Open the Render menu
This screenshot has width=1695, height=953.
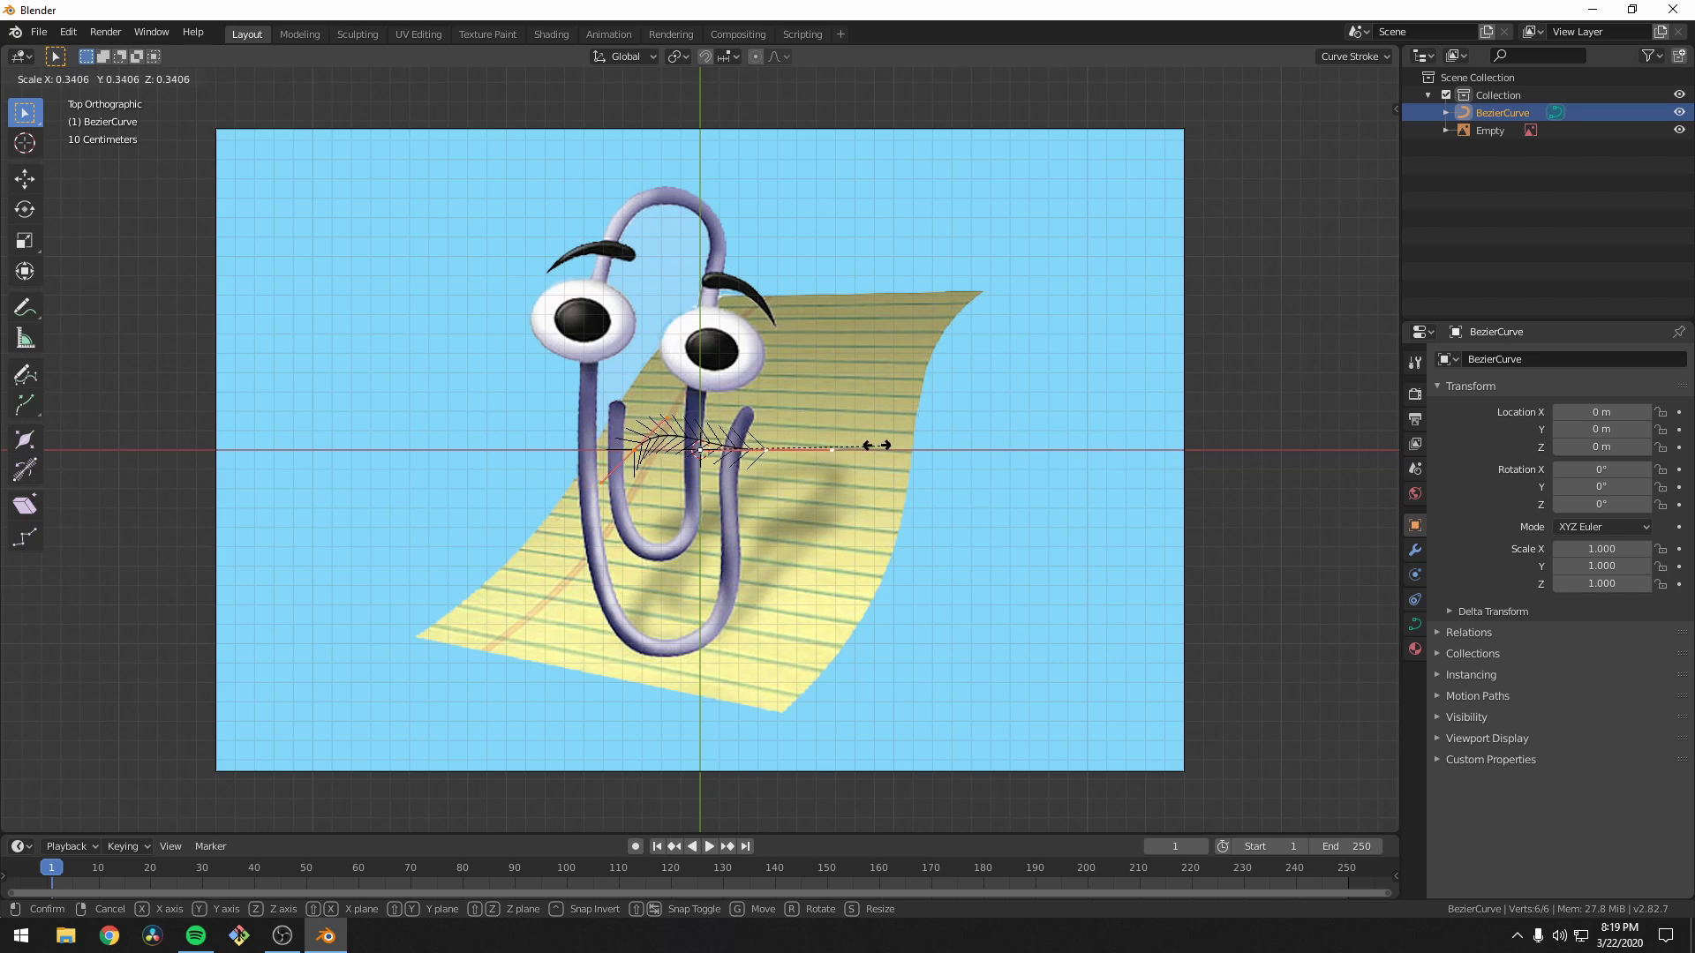[x=105, y=32]
